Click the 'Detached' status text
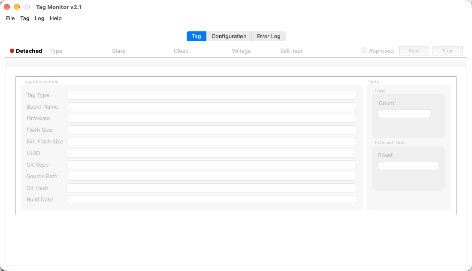 coord(29,51)
